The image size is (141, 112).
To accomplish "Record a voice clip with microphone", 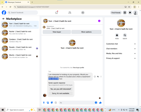I will tap(44, 103).
